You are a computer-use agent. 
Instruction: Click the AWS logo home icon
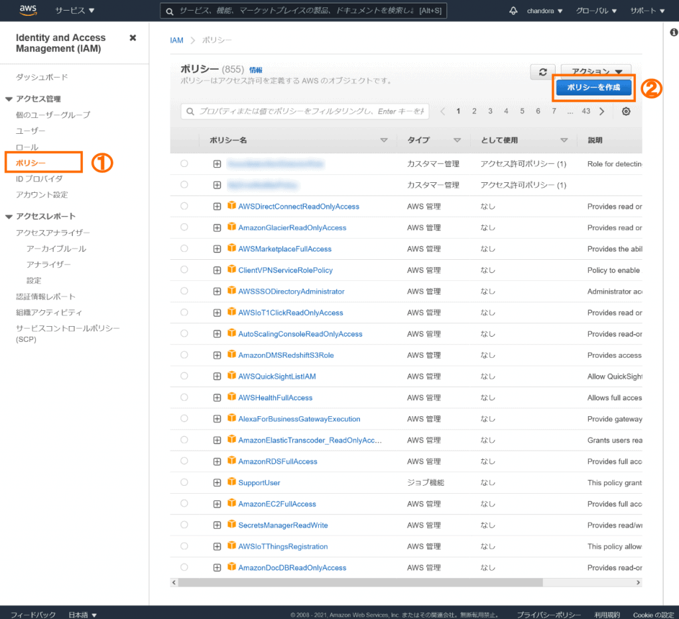(x=28, y=11)
